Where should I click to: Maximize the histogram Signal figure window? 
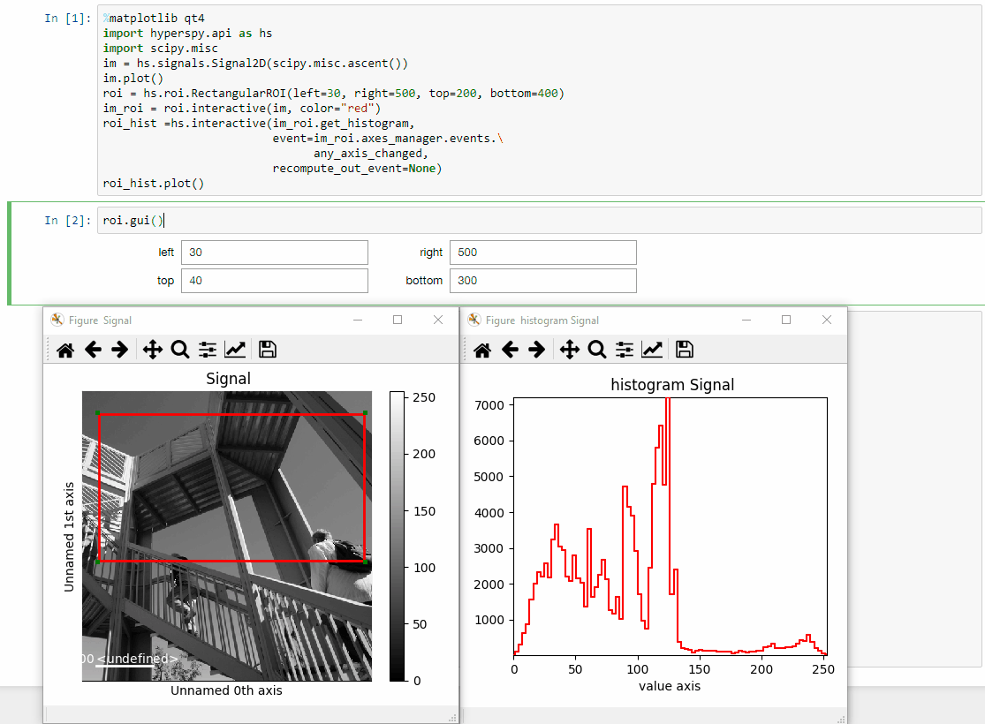(x=786, y=321)
